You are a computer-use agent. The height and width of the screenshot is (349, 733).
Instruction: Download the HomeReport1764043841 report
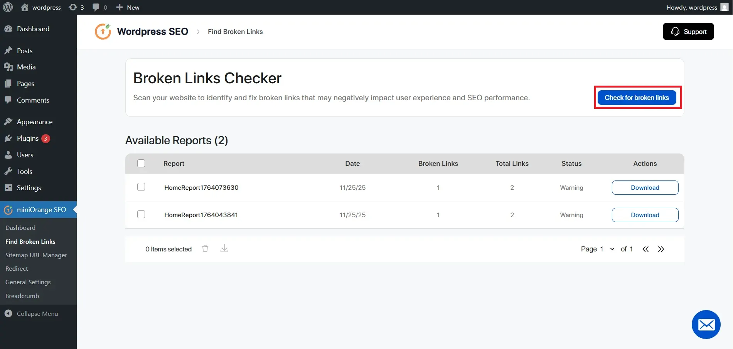pyautogui.click(x=645, y=215)
